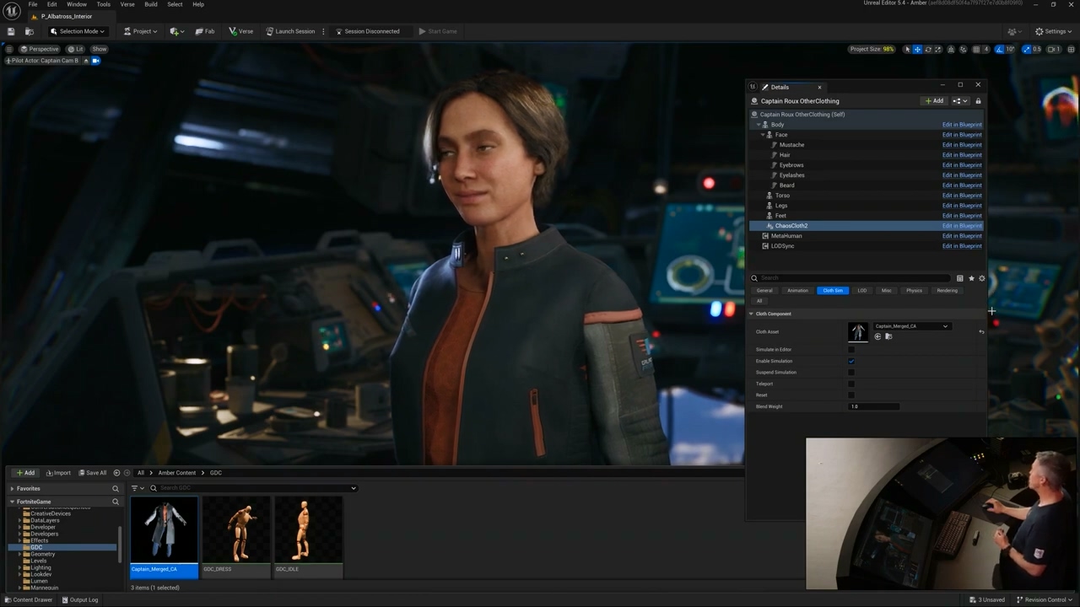The width and height of the screenshot is (1080, 607).
Task: Uncheck the Enable Simulation checkbox
Action: [x=851, y=361]
